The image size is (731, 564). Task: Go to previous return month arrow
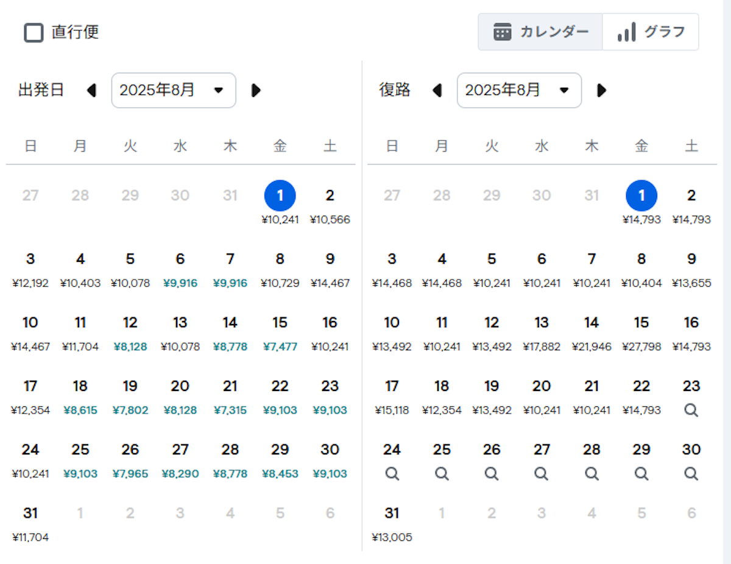click(x=437, y=91)
